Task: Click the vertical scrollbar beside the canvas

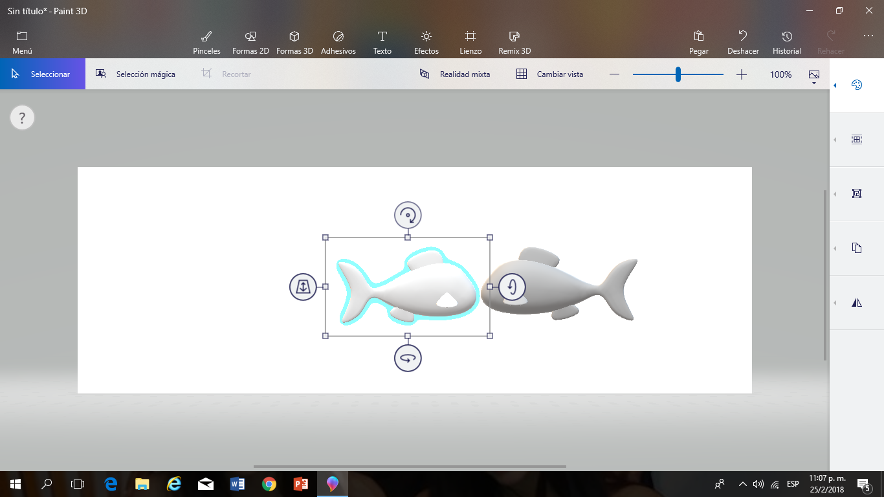Action: pos(825,275)
